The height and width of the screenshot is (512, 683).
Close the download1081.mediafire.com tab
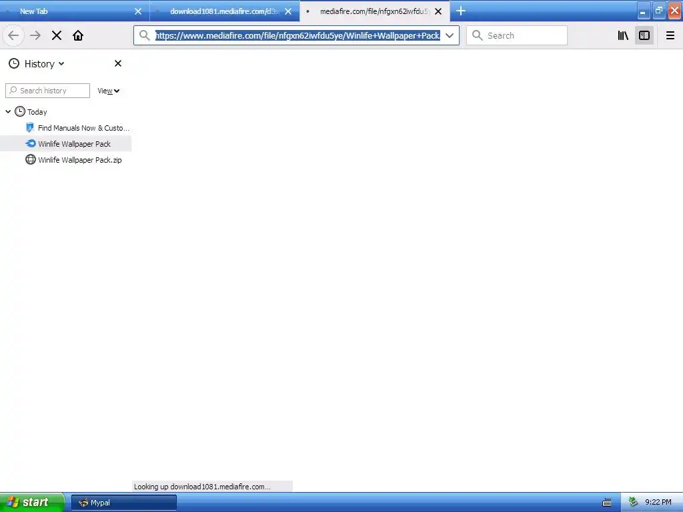pyautogui.click(x=288, y=11)
